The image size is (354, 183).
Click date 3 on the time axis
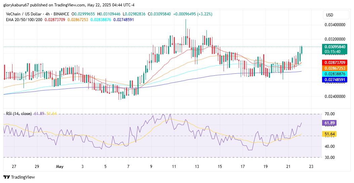coord(82,167)
